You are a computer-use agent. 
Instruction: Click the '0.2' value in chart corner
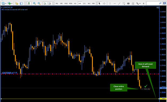[x=158, y=7]
